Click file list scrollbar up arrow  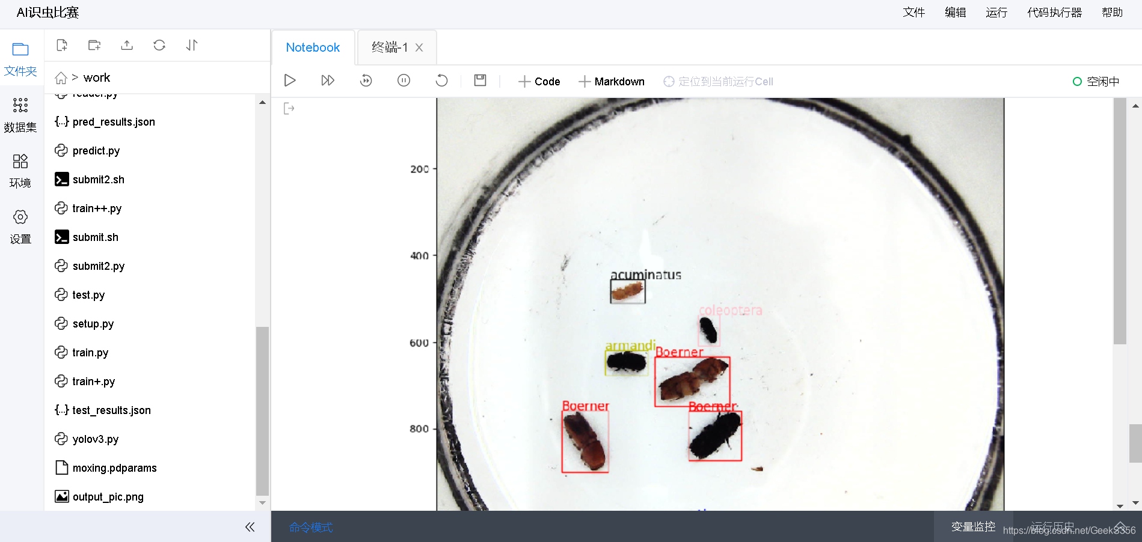tap(262, 103)
